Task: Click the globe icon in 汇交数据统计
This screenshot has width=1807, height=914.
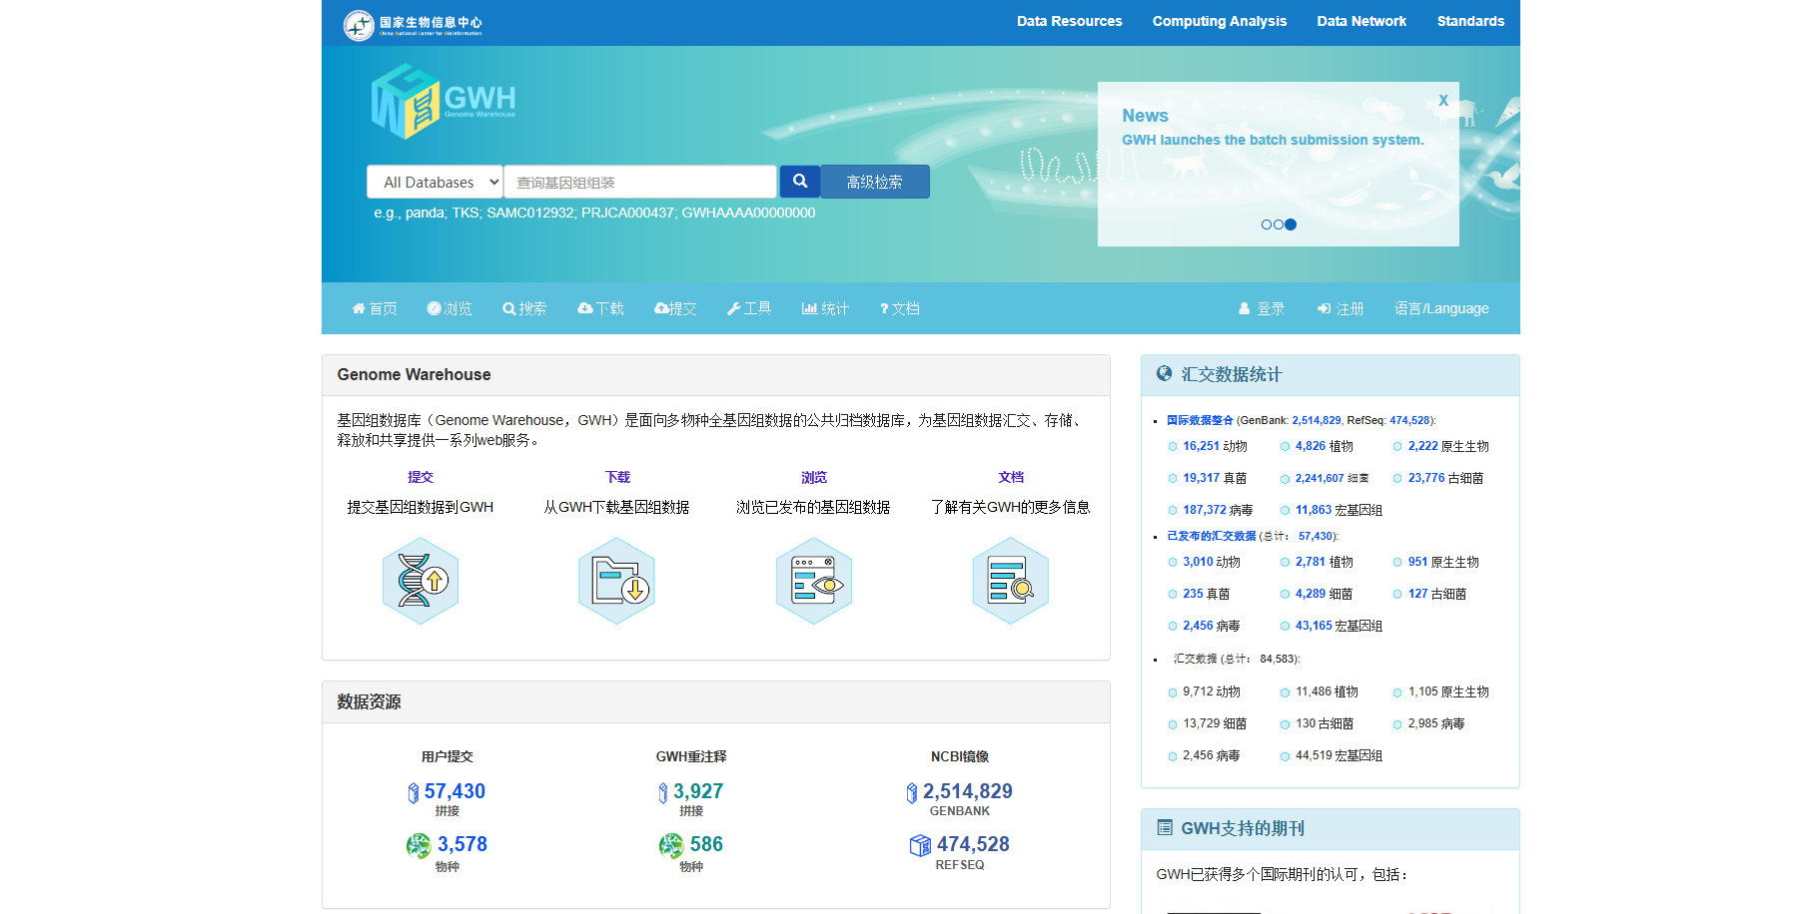Action: 1164,373
